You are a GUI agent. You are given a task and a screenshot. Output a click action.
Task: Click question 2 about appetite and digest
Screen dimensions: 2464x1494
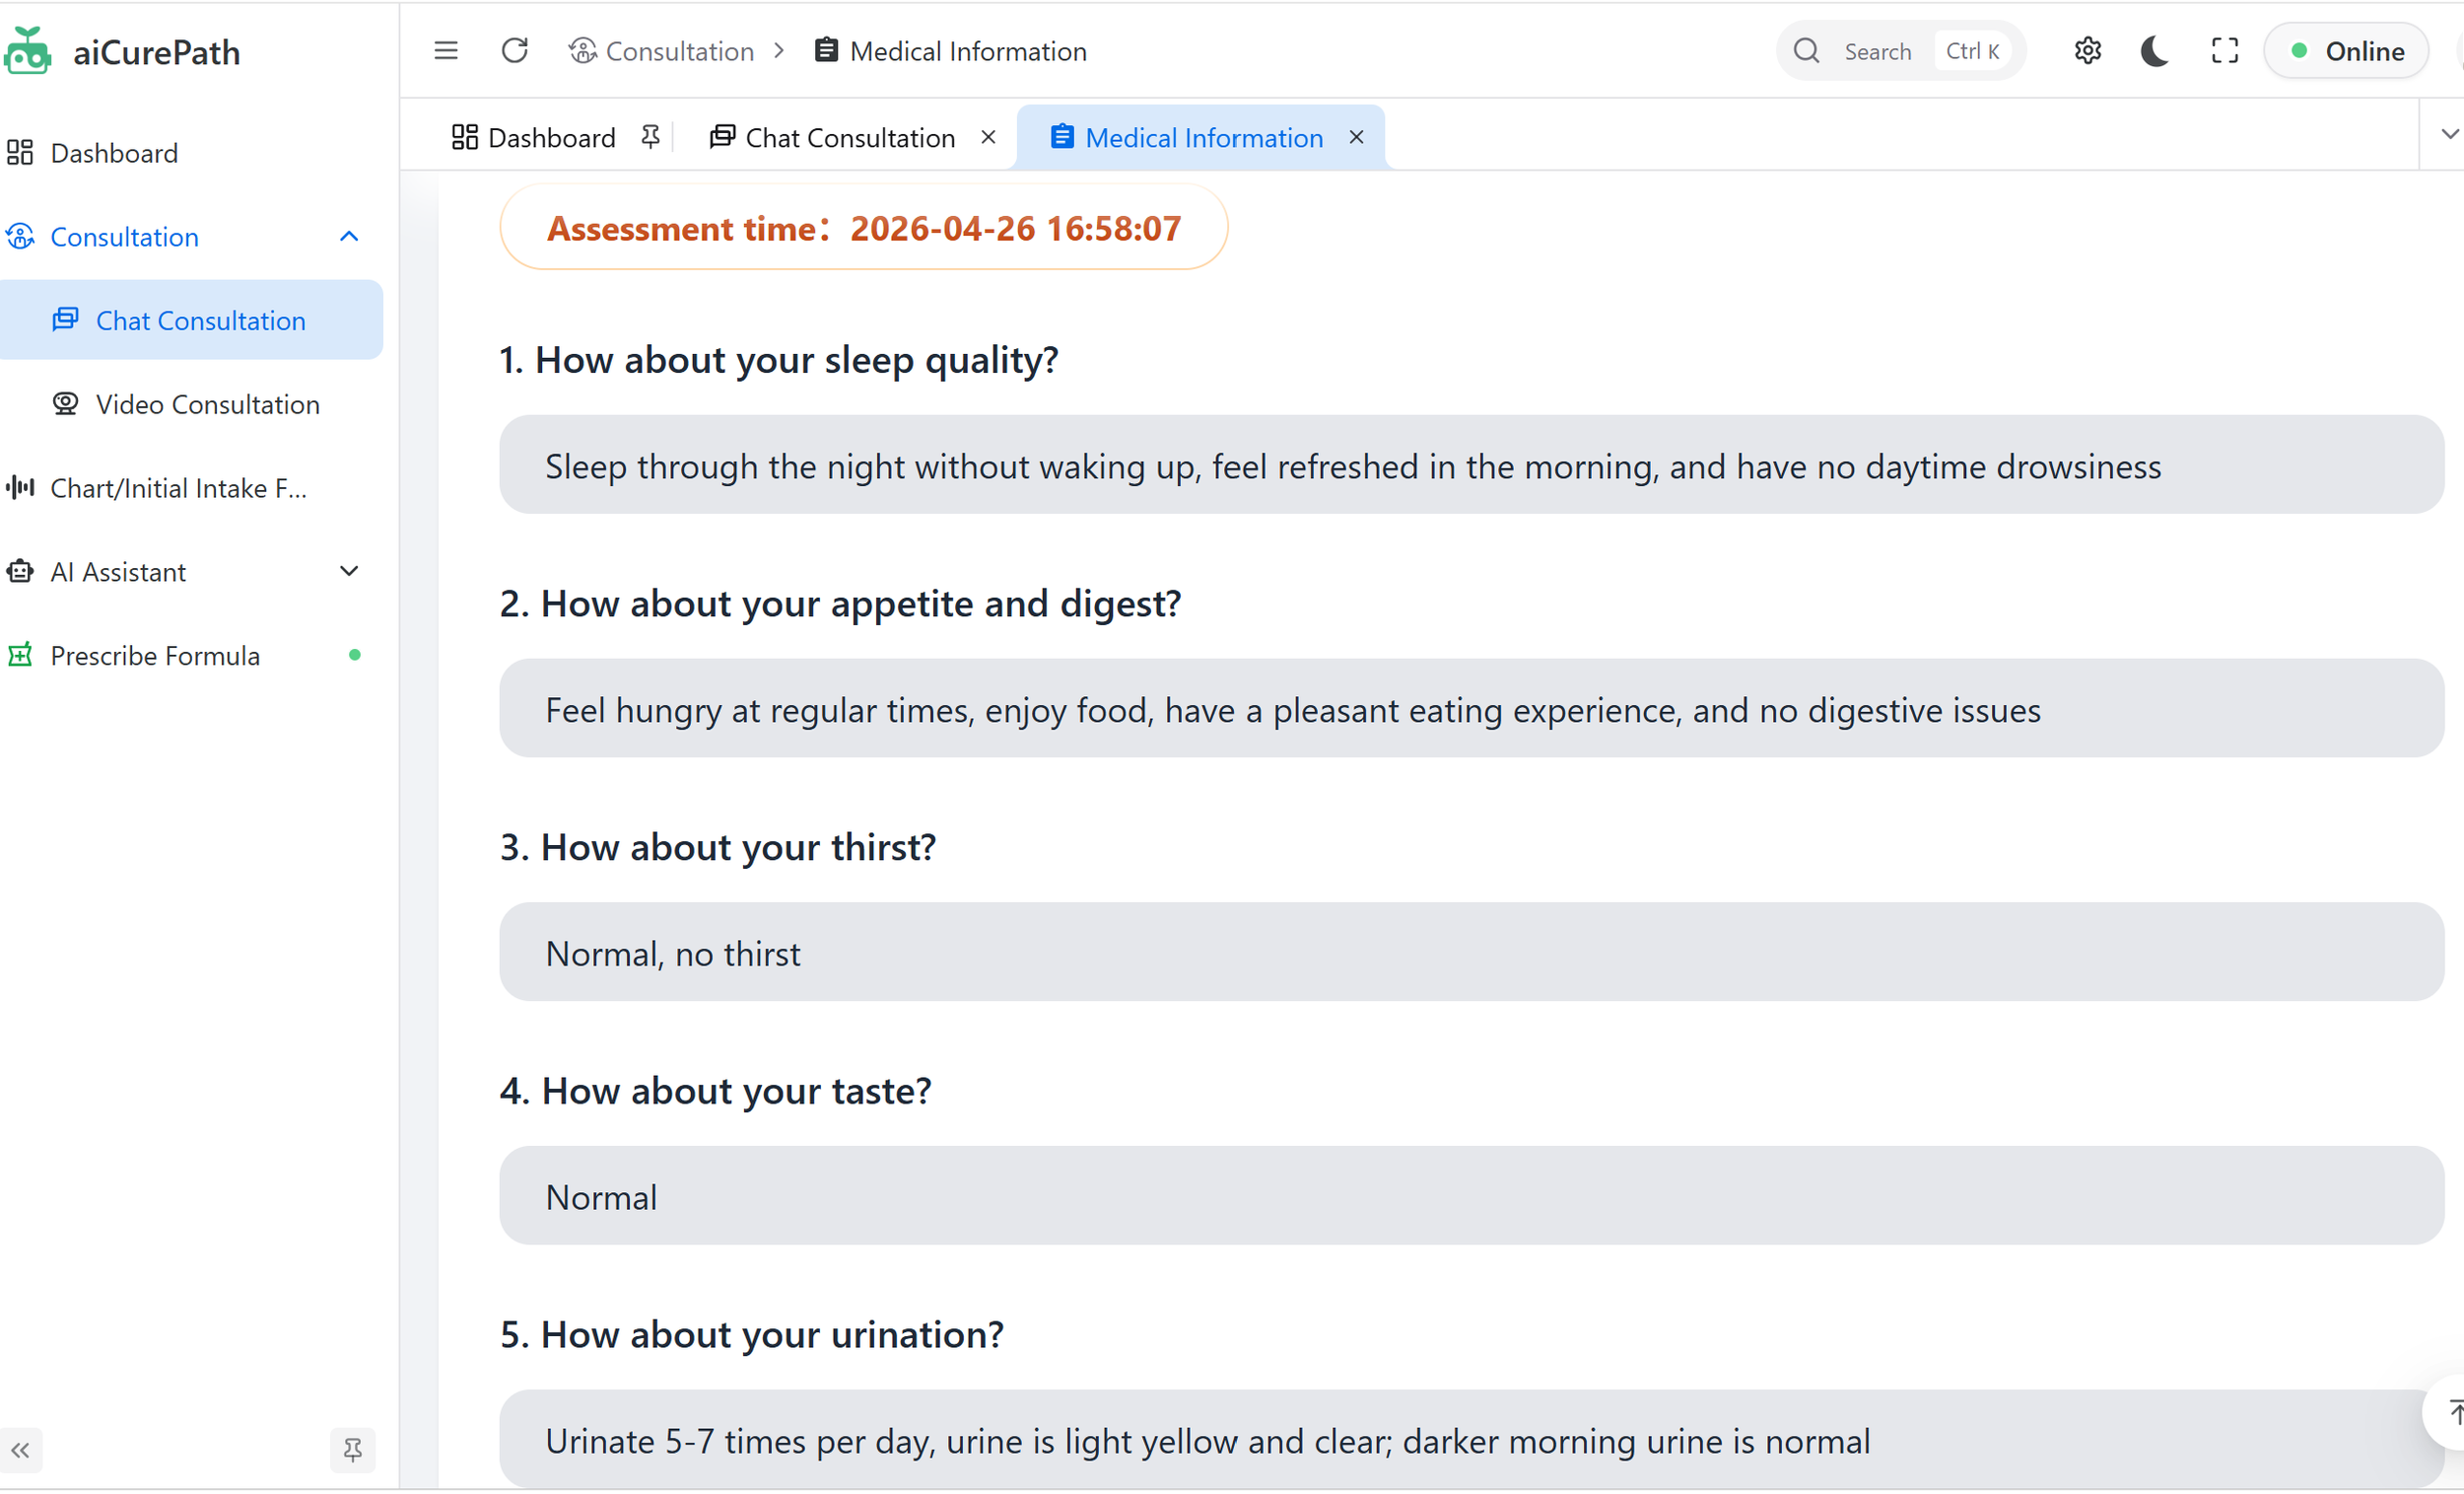click(x=841, y=605)
